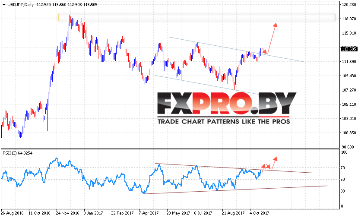Select the USDJPY,Daily chart title text

tap(21, 5)
